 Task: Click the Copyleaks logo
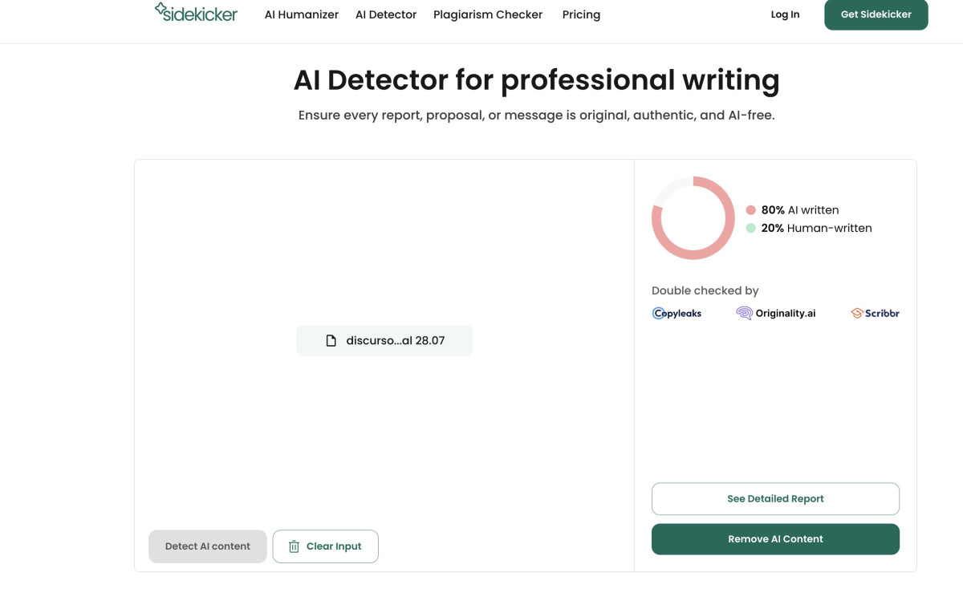click(x=677, y=314)
